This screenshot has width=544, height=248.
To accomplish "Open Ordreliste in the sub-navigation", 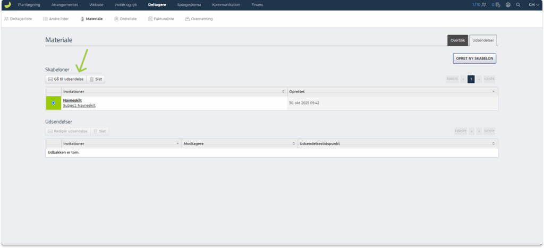I will [x=125, y=19].
